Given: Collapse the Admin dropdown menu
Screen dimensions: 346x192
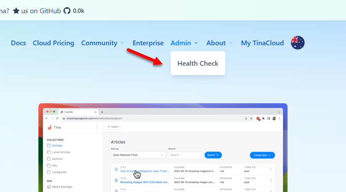Looking at the screenshot, I should point(184,43).
